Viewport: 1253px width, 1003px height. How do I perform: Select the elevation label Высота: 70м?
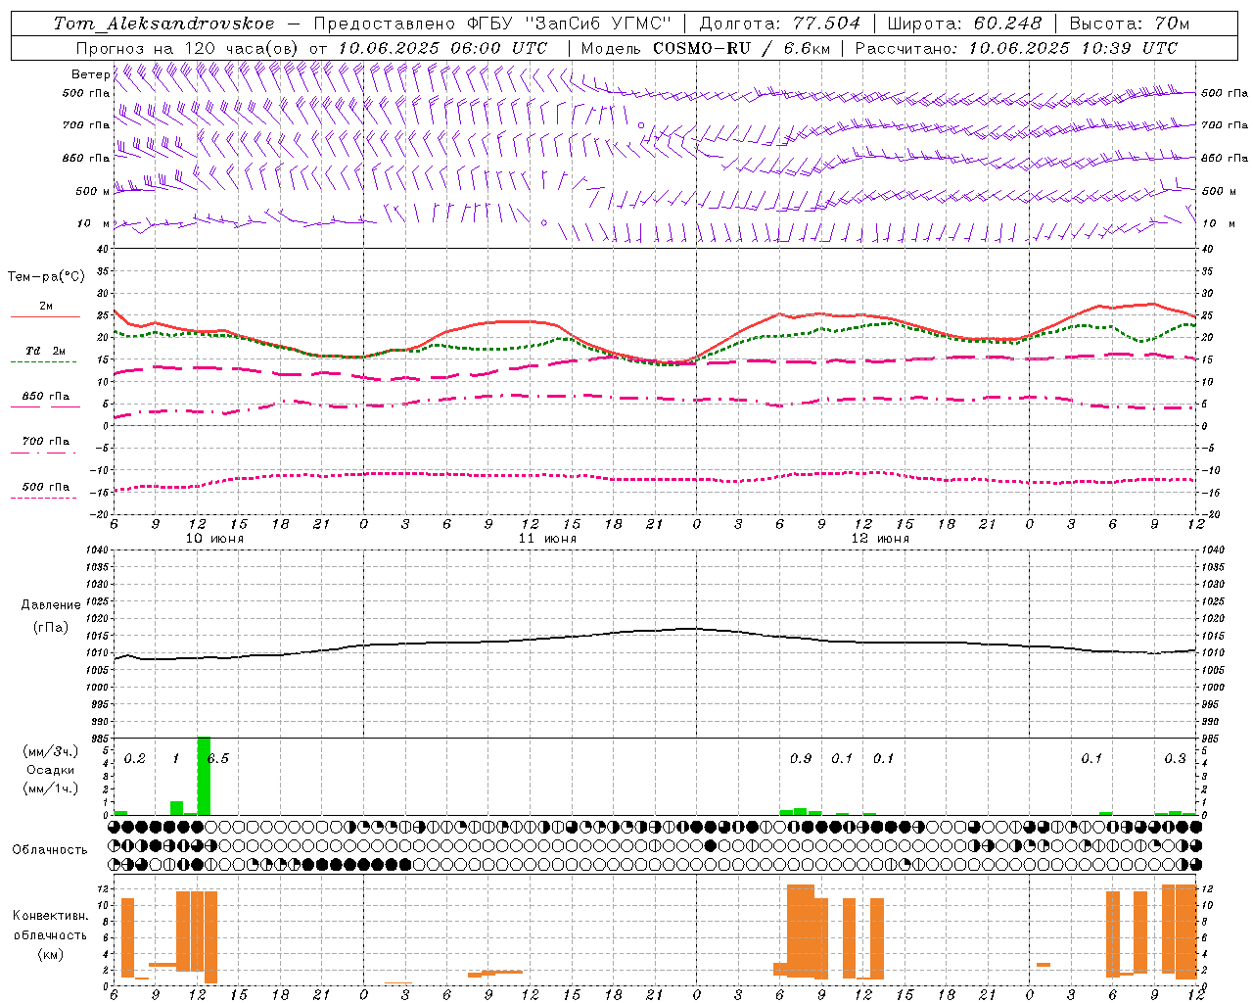[1130, 24]
